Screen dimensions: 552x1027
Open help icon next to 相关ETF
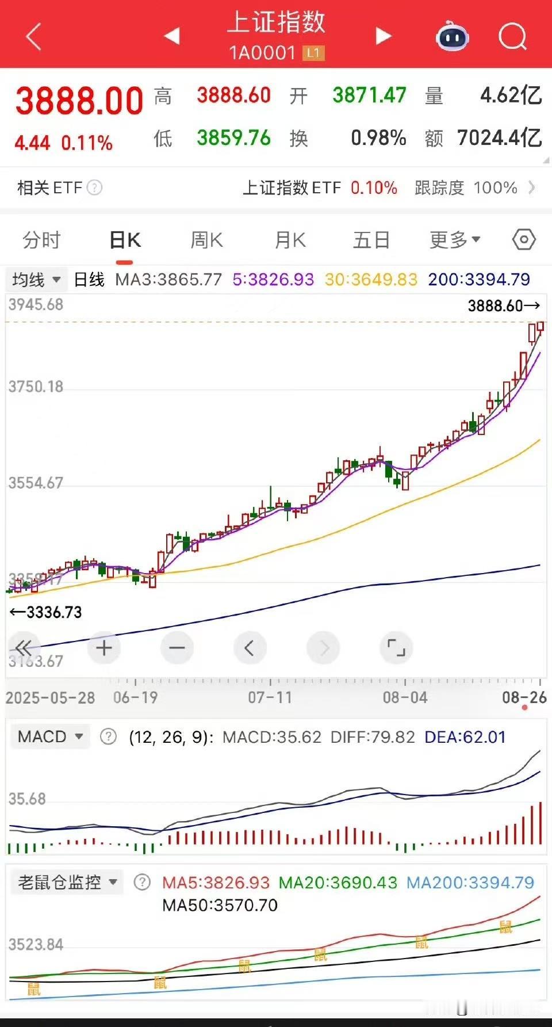(94, 188)
